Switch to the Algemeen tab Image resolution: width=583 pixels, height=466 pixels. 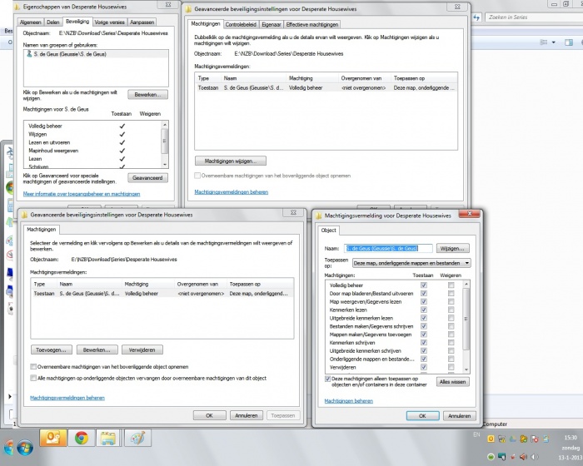30,22
